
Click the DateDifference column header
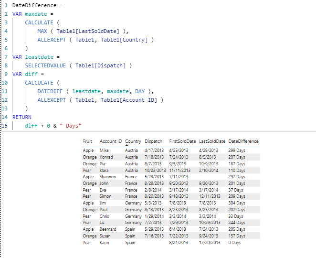pos(243,141)
